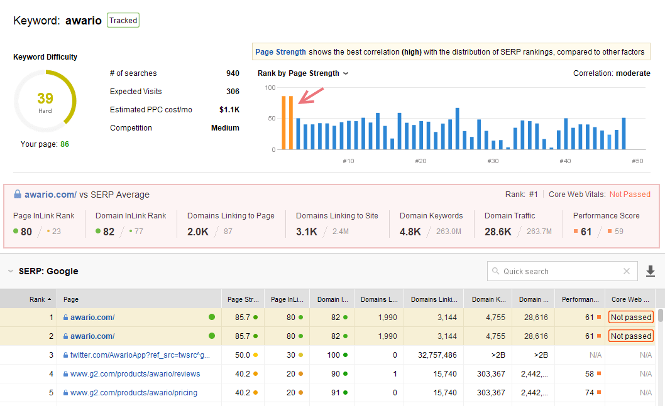Click the Competition value Medium
665x406 pixels.
[225, 128]
